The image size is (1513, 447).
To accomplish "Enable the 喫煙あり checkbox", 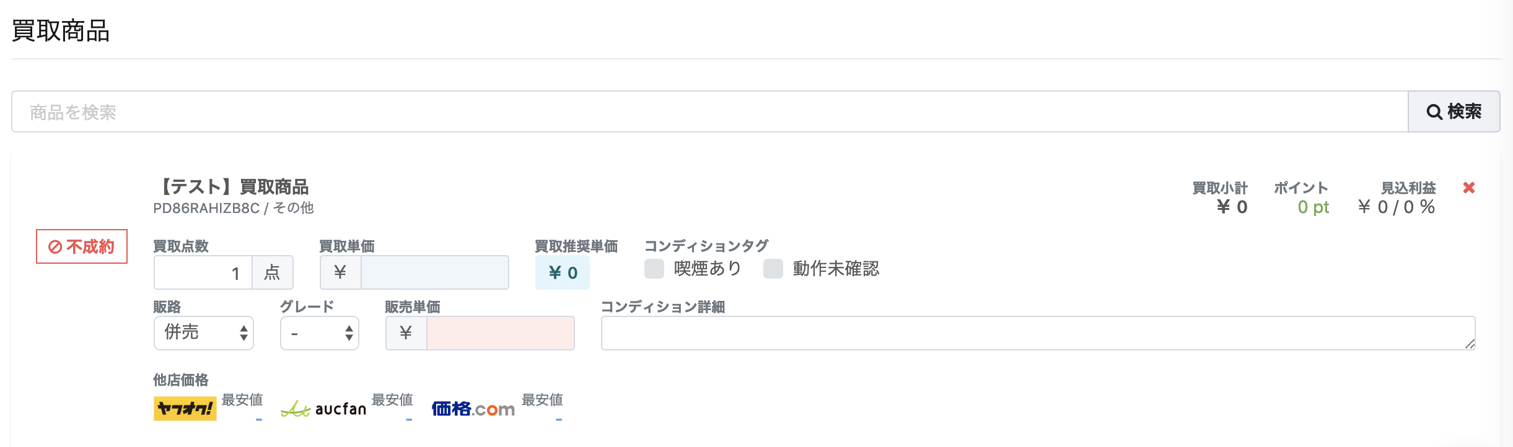I will (x=654, y=269).
